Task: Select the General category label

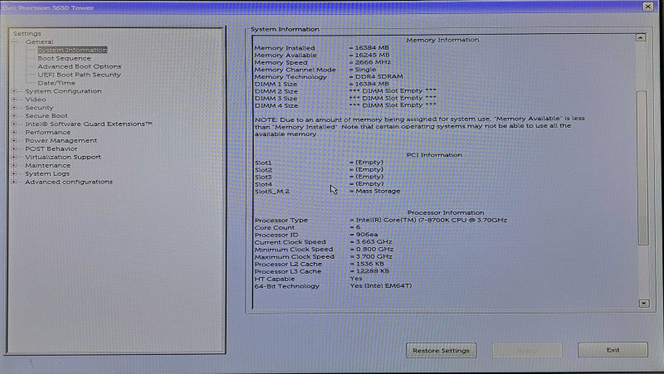Action: pyautogui.click(x=39, y=42)
